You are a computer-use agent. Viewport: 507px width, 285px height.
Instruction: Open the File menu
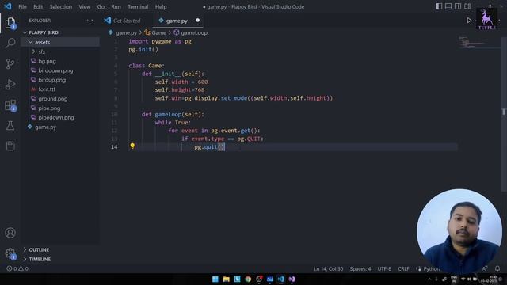(x=23, y=7)
